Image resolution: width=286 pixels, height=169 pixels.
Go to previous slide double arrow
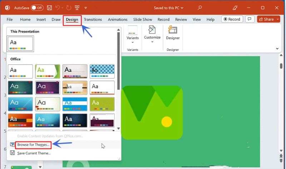281,156
